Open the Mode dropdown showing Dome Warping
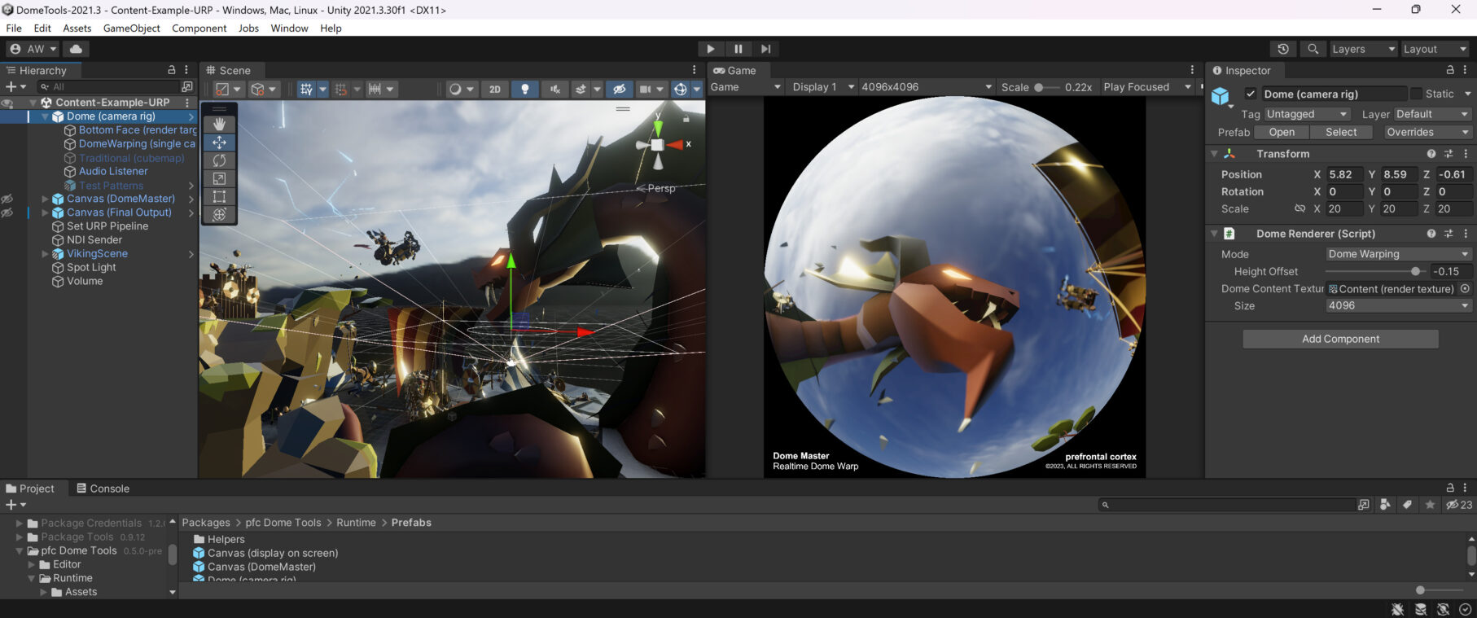The image size is (1477, 618). click(x=1397, y=254)
